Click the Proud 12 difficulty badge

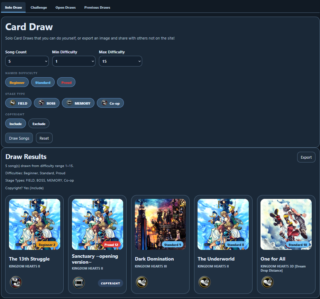click(111, 245)
